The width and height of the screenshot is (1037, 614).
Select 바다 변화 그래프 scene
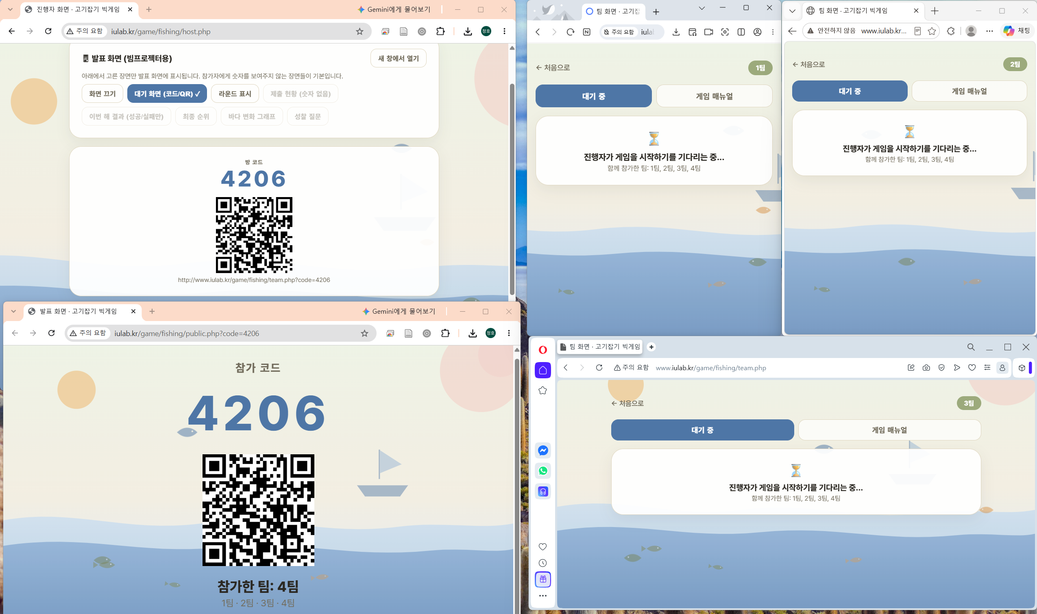[252, 116]
